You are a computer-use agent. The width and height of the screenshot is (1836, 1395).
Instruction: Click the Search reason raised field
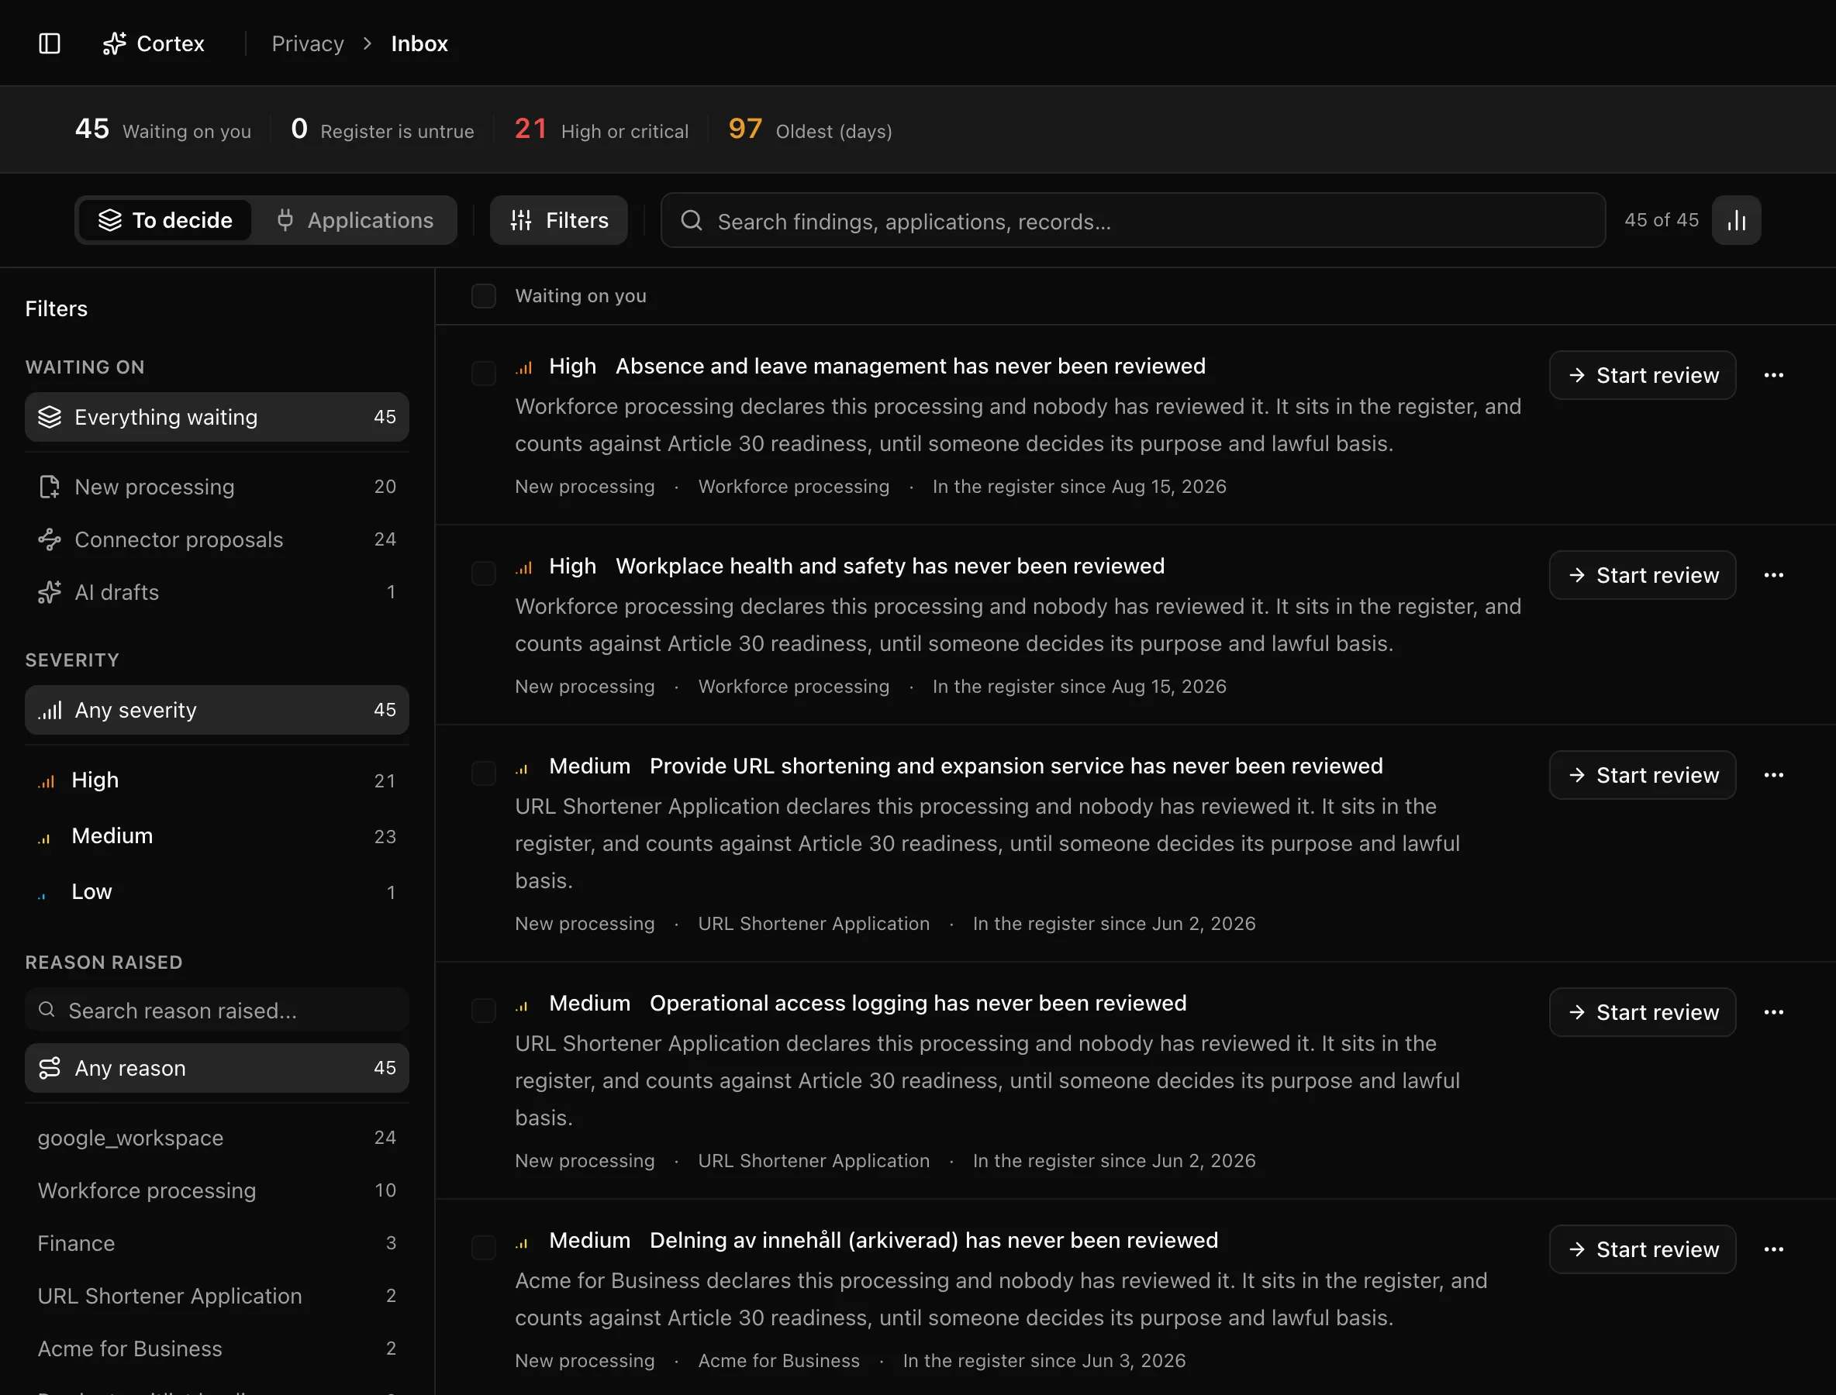(217, 1011)
